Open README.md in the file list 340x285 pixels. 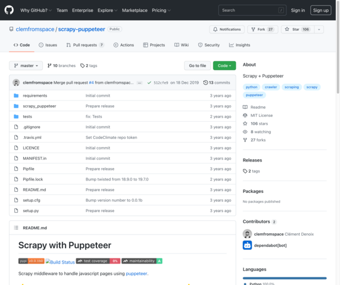(35, 189)
